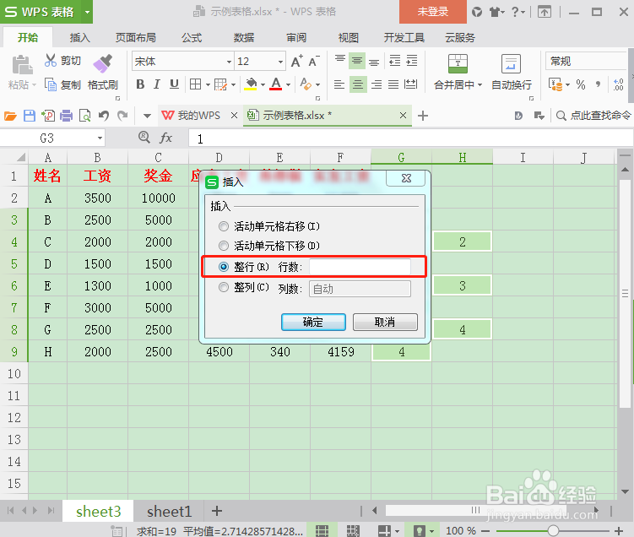634x537 pixels.
Task: Expand the Merge and Center dropdown arrow
Action: coord(480,85)
